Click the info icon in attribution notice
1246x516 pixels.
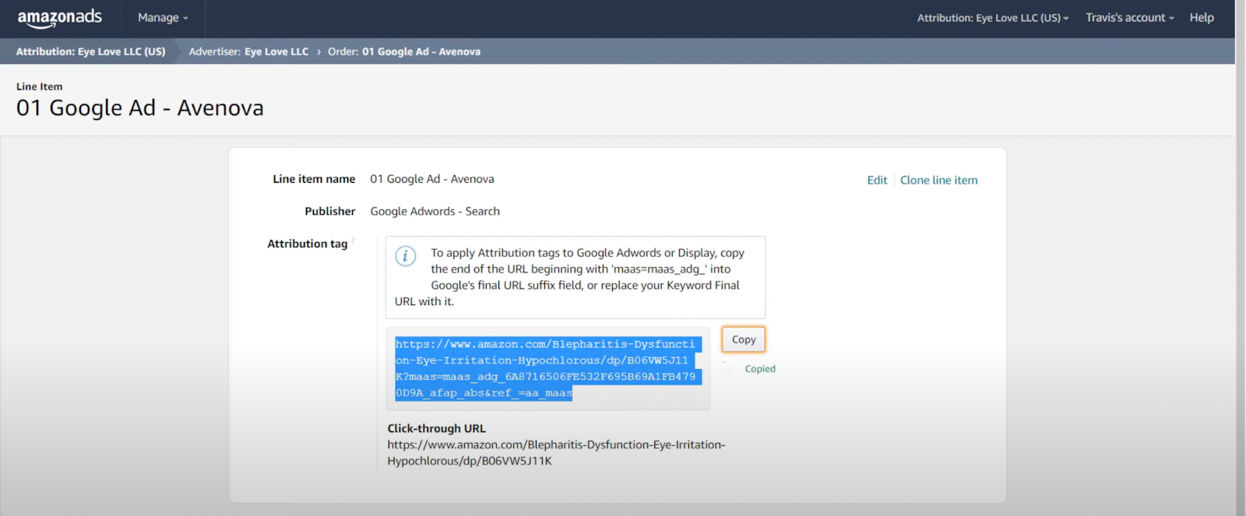pos(406,256)
